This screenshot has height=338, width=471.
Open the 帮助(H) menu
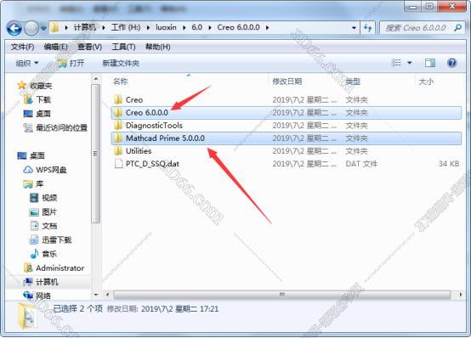[157, 47]
